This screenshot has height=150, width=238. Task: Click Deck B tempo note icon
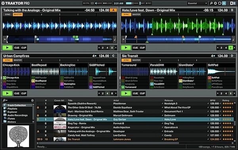pos(233,39)
